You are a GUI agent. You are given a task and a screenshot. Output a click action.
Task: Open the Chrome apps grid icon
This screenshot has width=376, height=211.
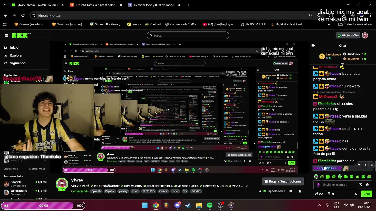5,24
